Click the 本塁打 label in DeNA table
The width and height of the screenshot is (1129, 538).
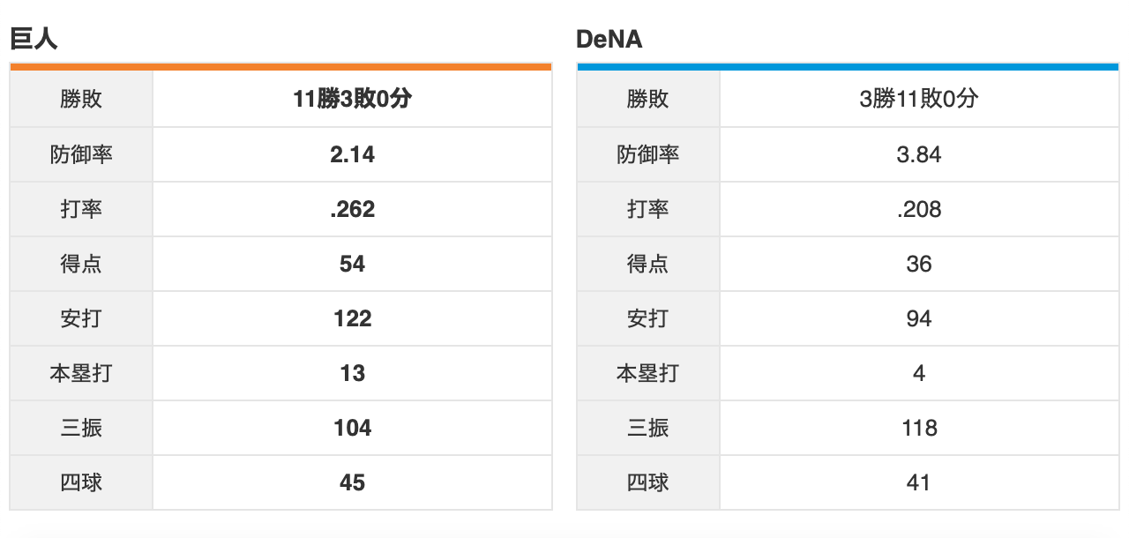[647, 373]
